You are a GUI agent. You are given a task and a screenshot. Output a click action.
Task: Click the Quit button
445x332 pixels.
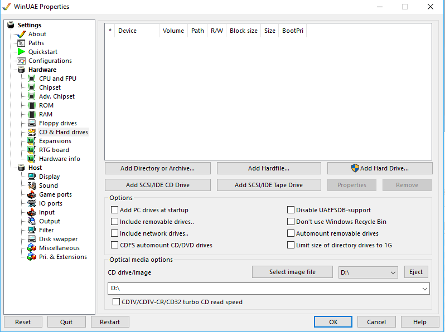click(x=66, y=322)
